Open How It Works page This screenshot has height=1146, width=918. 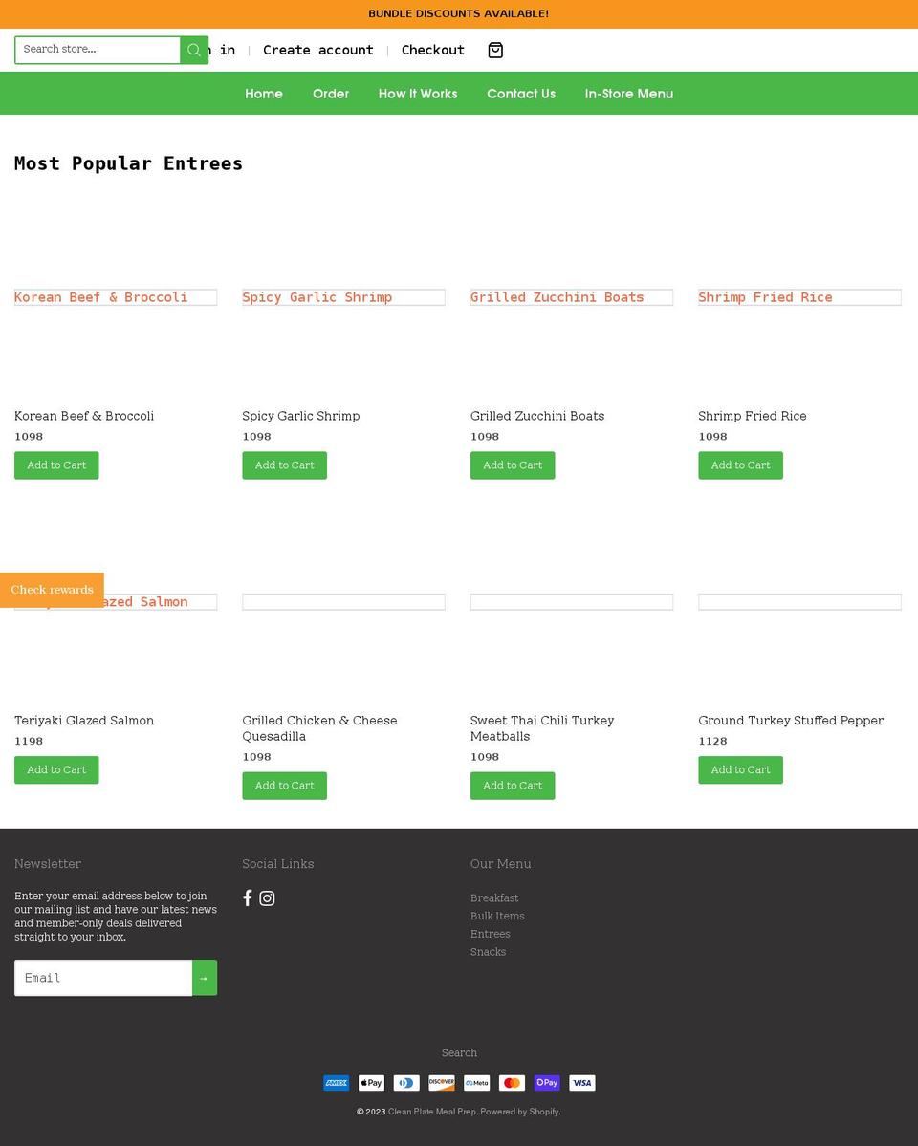coord(418,94)
